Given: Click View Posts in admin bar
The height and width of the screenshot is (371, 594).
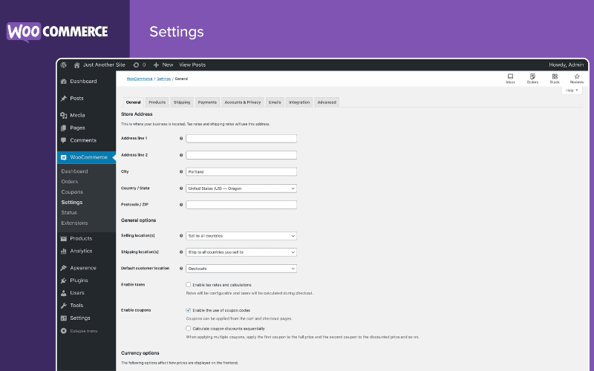Looking at the screenshot, I should pos(192,65).
